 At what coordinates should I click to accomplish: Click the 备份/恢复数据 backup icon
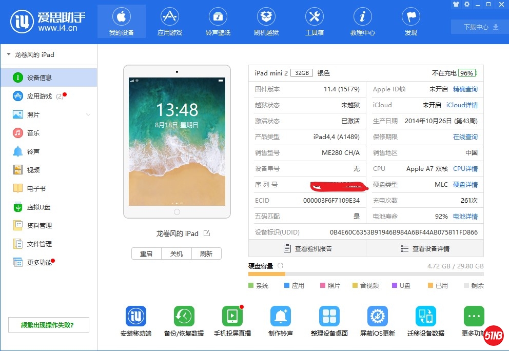coord(184,316)
